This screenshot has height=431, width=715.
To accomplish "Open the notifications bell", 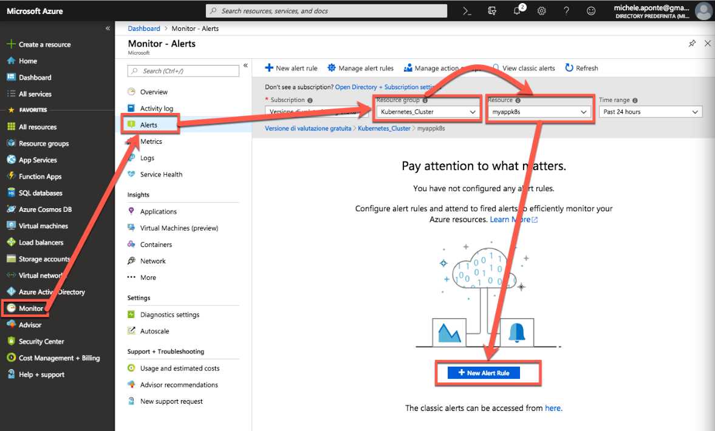I will tap(516, 10).
